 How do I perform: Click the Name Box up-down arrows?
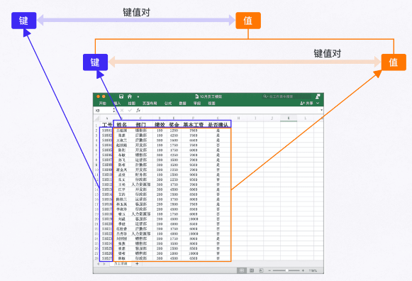tap(113, 111)
